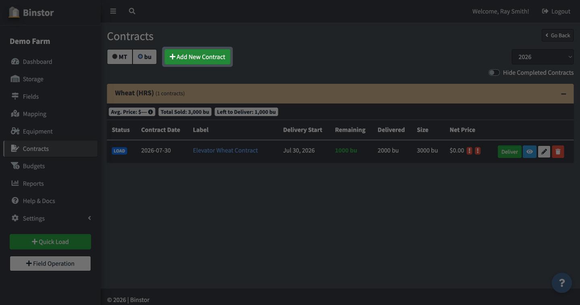Viewport: 580px width, 305px height.
Task: Open the 2026 year dropdown
Action: point(543,57)
